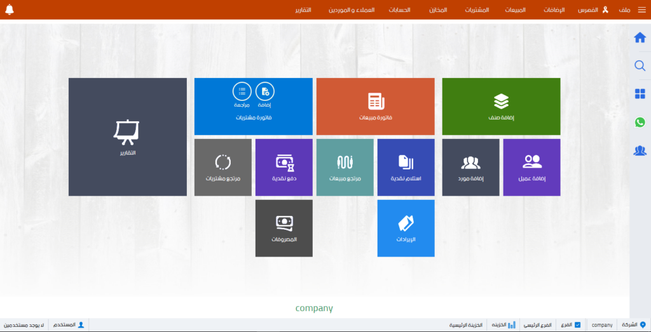The image size is (651, 332).
Task: Click الفرع الرئيسي branch in status bar
Action: (537, 325)
